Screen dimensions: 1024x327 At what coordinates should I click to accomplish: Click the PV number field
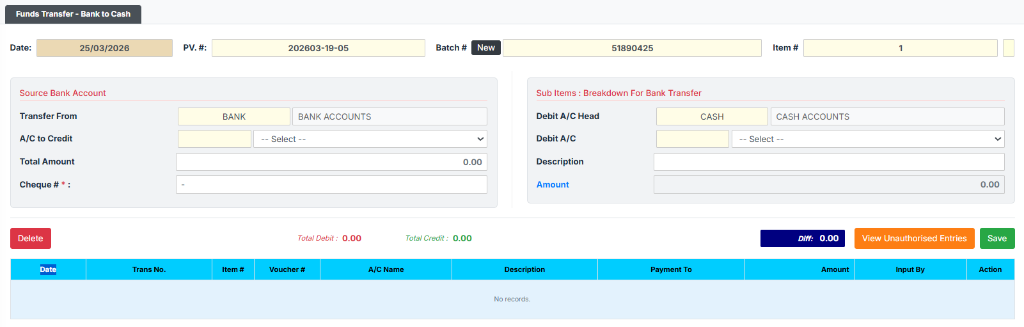coord(318,48)
